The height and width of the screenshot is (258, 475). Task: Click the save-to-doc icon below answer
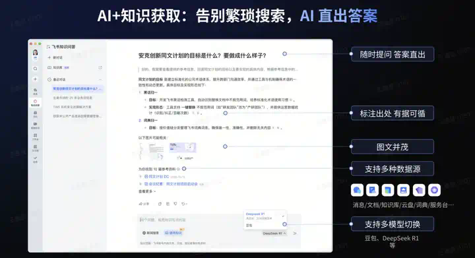point(168,204)
